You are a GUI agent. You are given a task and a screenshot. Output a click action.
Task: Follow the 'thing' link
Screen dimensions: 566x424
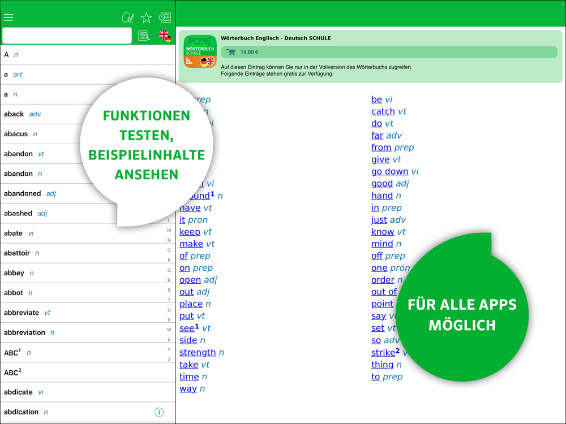pyautogui.click(x=382, y=365)
